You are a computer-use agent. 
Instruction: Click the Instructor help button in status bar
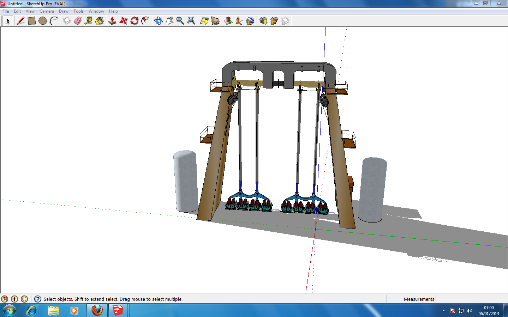[38, 299]
